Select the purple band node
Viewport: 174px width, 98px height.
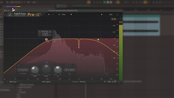55,41
